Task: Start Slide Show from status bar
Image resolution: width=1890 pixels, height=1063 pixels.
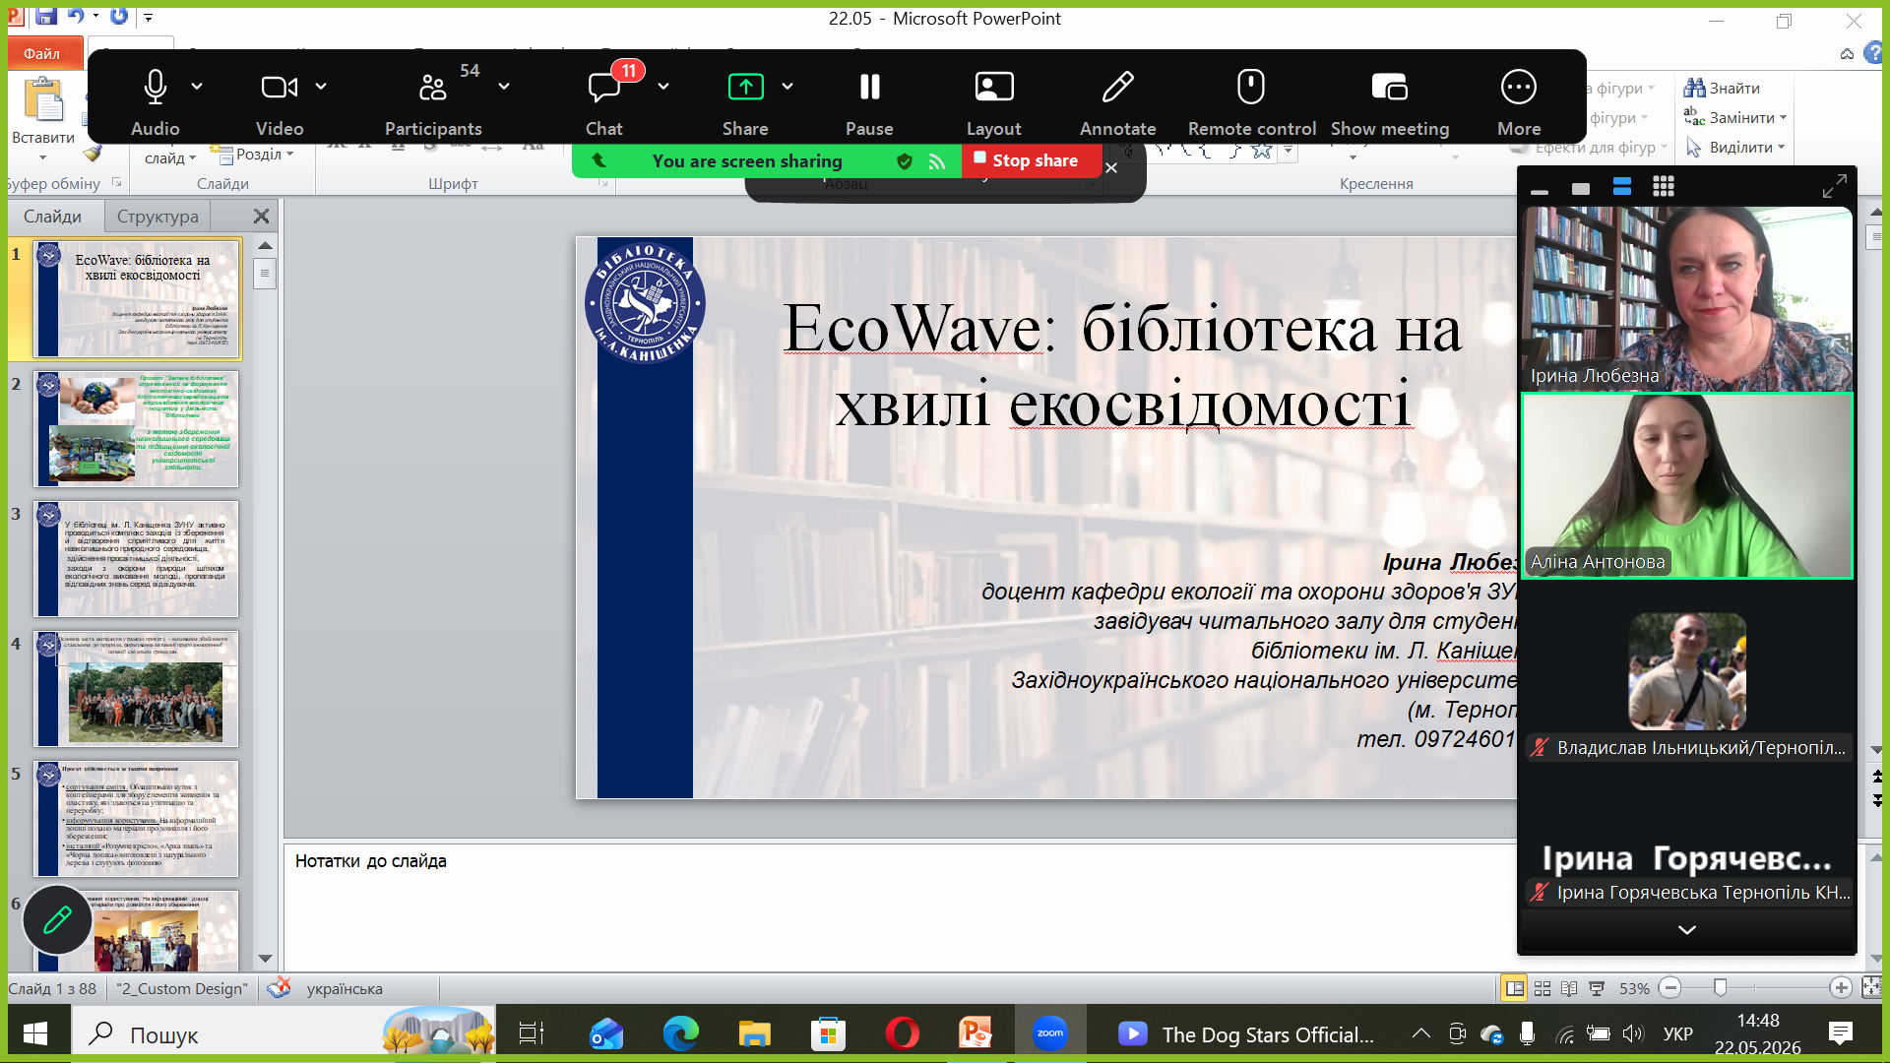Action: pos(1597,988)
